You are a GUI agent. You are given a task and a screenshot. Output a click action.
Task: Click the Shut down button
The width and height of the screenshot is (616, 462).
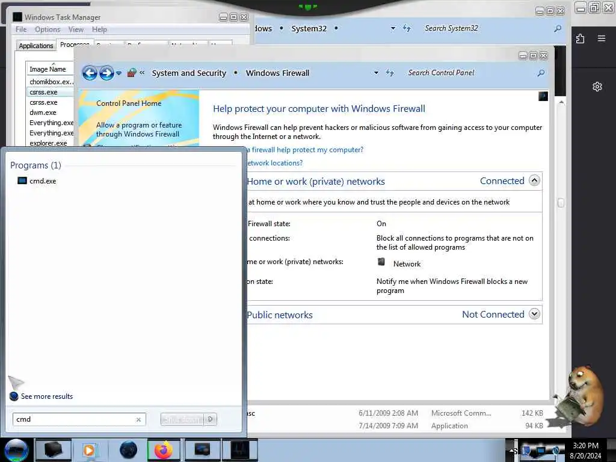183,419
